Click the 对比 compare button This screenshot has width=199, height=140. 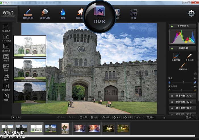[95, 117]
